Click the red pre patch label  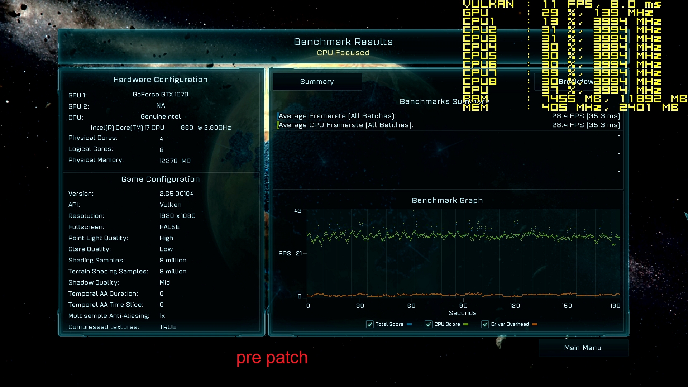272,358
